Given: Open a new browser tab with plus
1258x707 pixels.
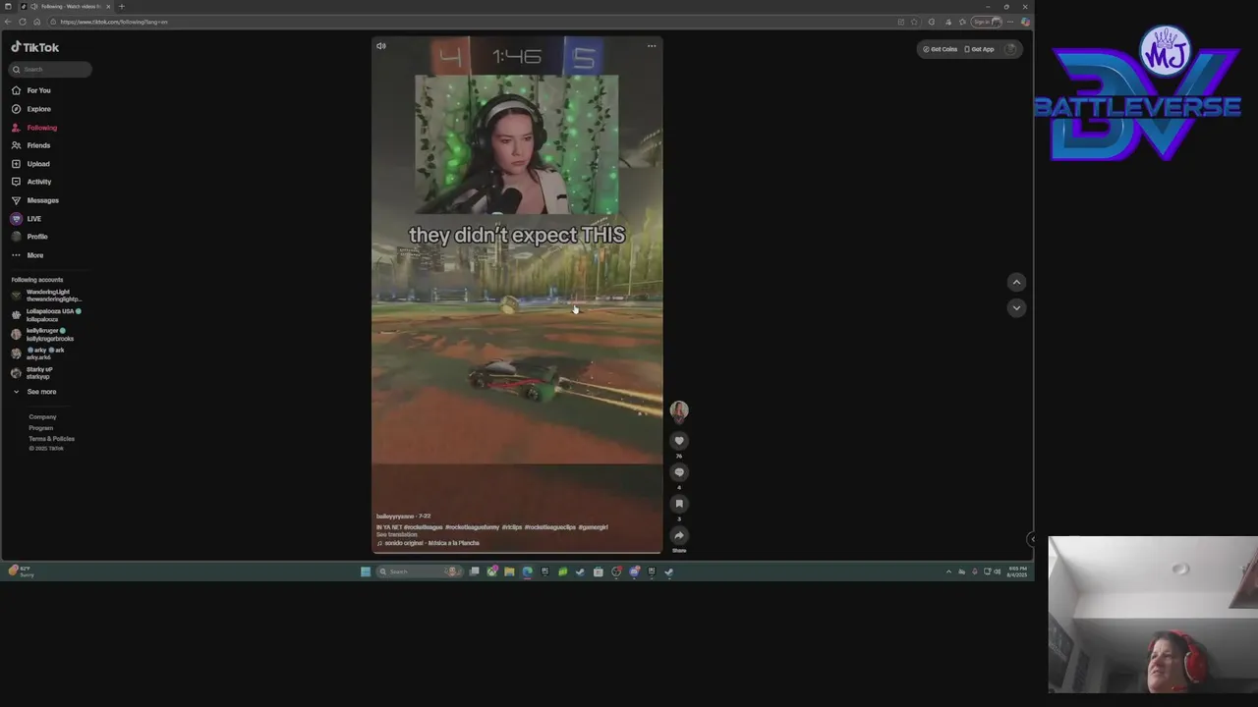Looking at the screenshot, I should [122, 6].
